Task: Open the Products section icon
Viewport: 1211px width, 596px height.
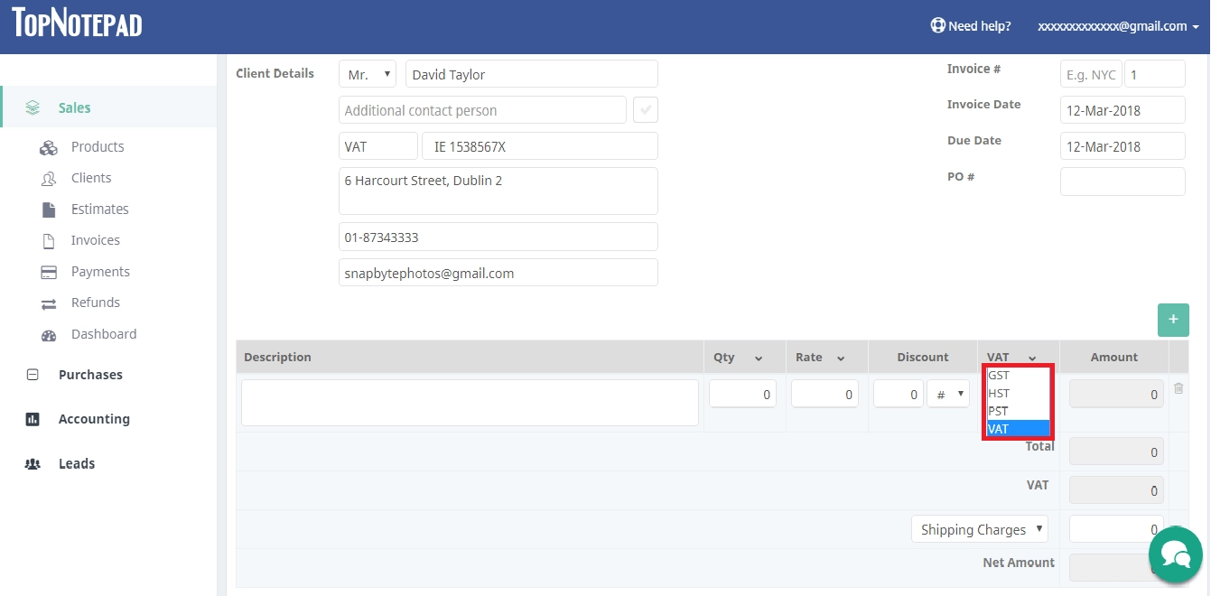Action: [x=49, y=146]
